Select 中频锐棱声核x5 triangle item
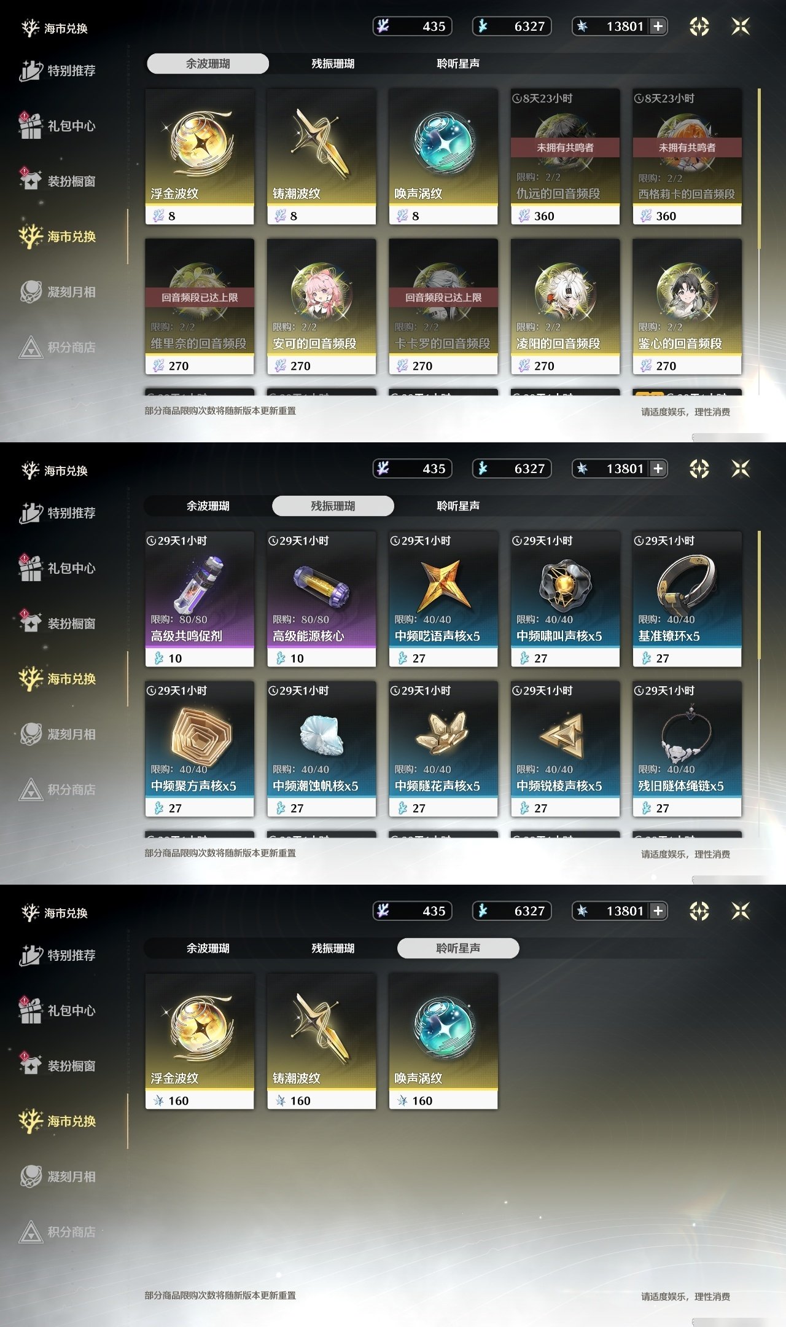786x1327 pixels. click(x=565, y=749)
